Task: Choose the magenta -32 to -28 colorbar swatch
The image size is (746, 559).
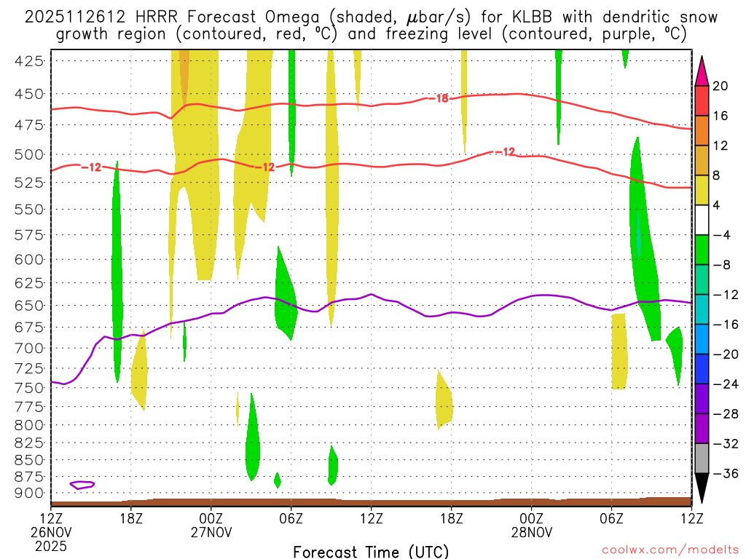Action: 702,429
